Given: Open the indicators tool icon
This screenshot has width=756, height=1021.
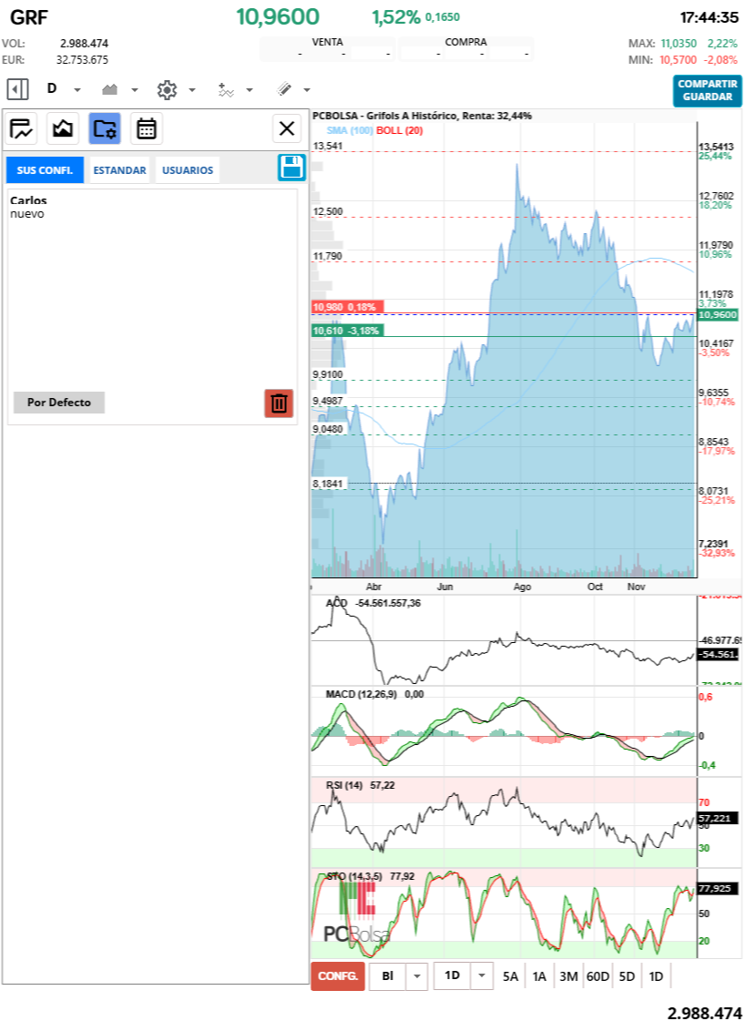Looking at the screenshot, I should click(x=226, y=89).
